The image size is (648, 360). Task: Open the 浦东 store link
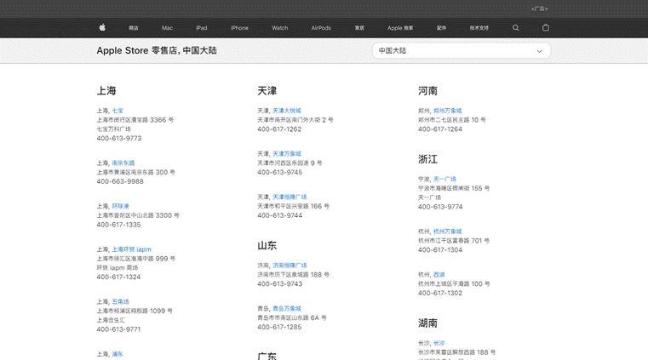pyautogui.click(x=118, y=354)
